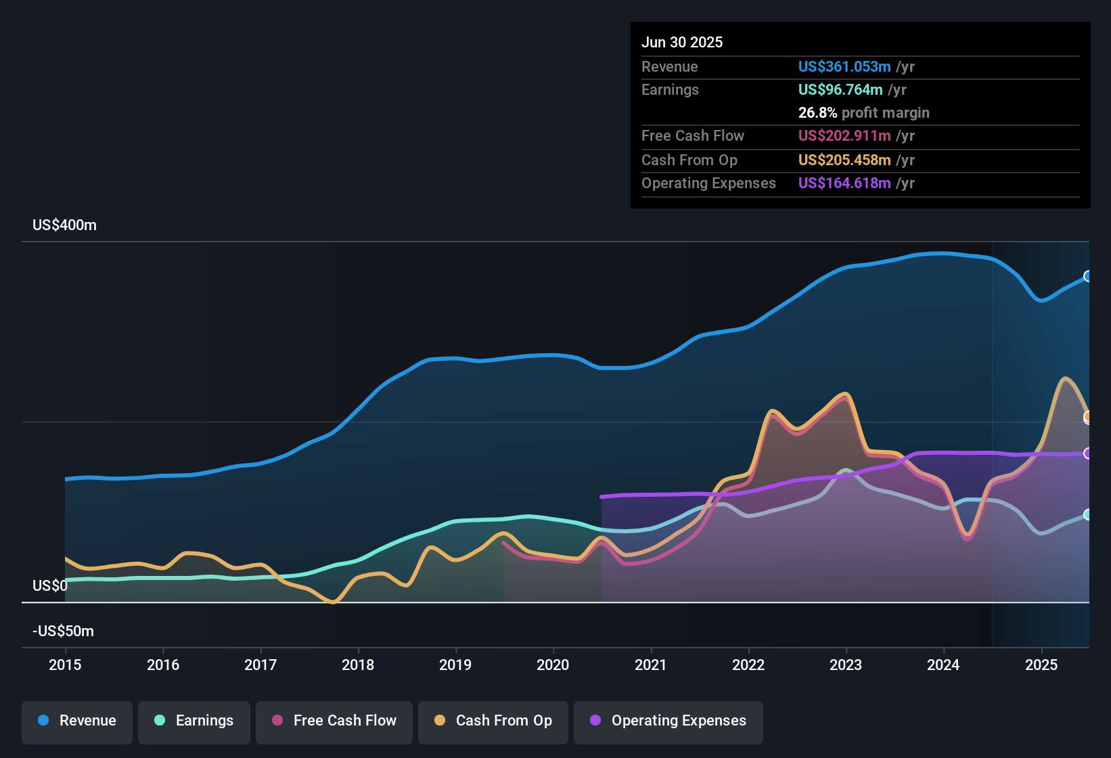Click the 2025 x-axis label

click(1041, 665)
